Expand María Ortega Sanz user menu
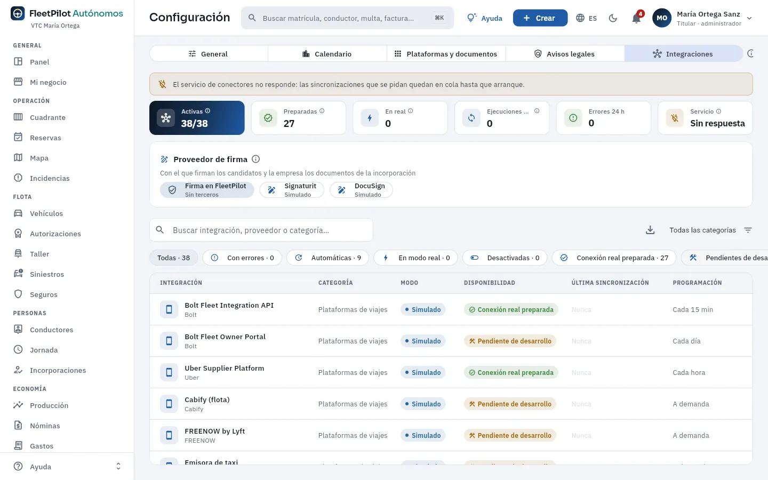Screen dimensions: 768x480 point(703,18)
